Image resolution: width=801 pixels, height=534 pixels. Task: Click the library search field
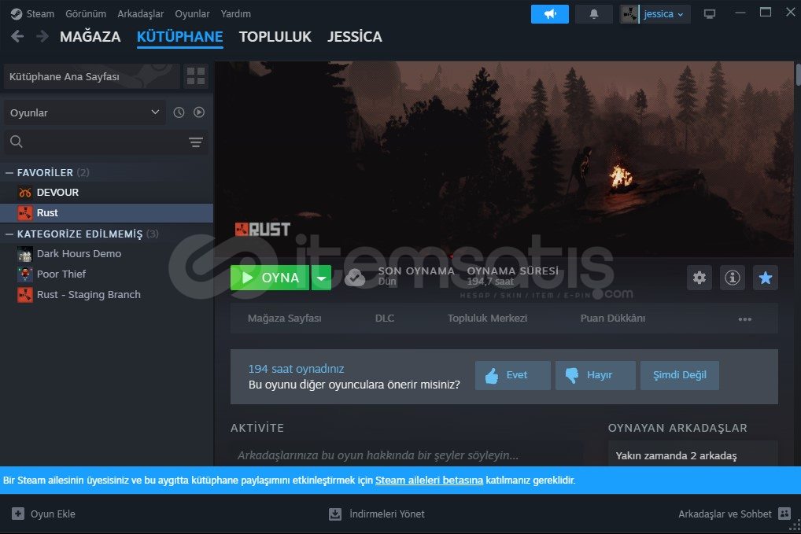(106, 142)
